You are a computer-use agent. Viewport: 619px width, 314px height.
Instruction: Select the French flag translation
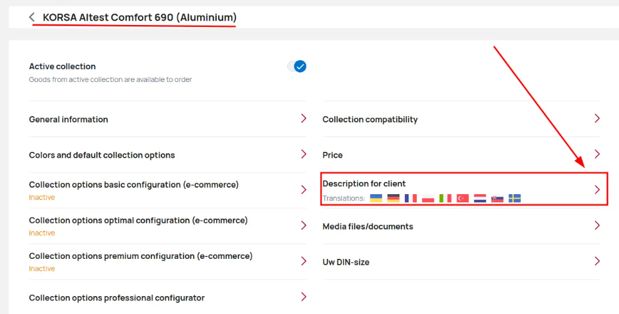(411, 198)
